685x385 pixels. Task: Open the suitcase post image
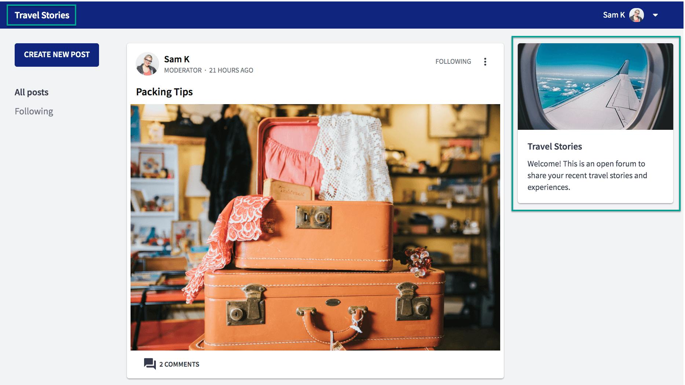tap(315, 227)
